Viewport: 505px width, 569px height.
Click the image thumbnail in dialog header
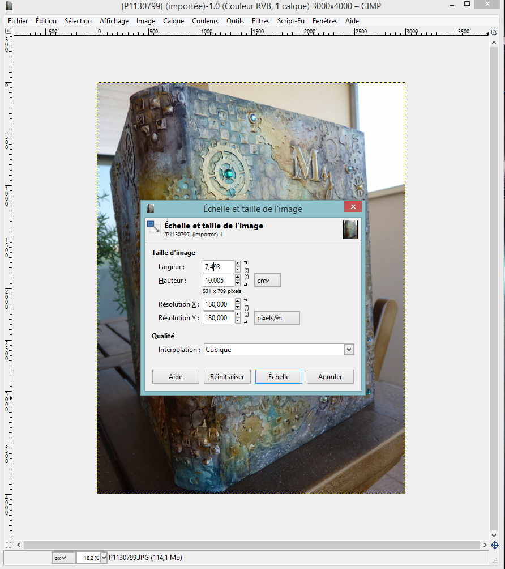[x=350, y=230]
